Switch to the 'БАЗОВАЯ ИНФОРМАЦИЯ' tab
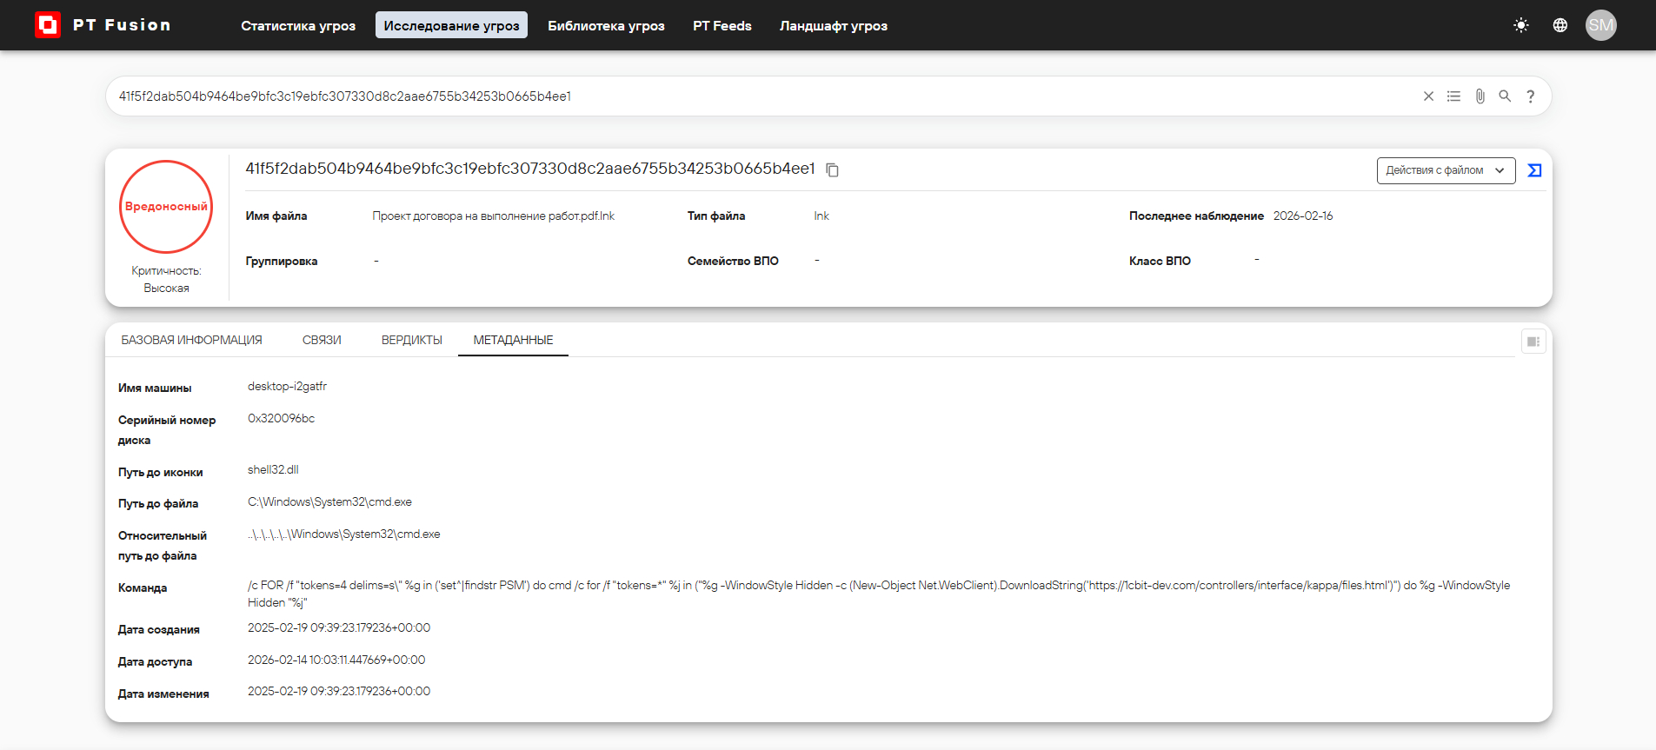Viewport: 1656px width, 750px height. [191, 340]
